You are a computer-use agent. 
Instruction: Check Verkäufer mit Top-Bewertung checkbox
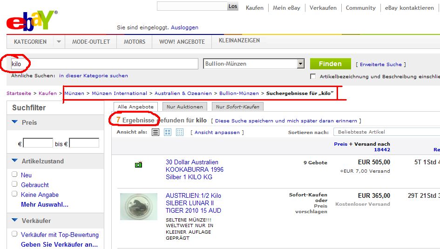pyautogui.click(x=14, y=234)
